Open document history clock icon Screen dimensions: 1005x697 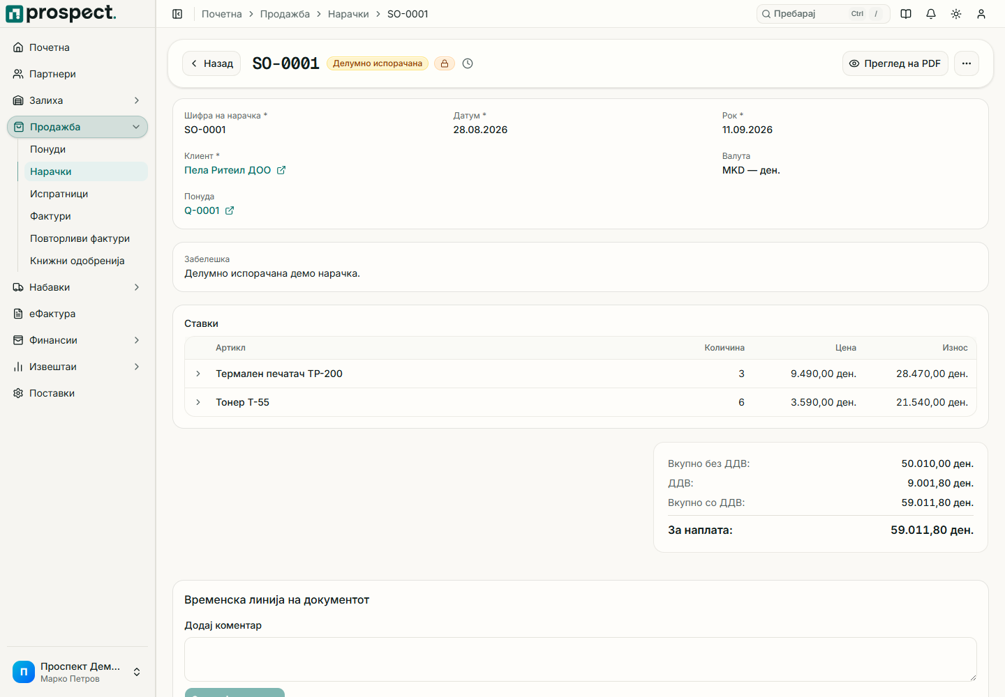pos(468,63)
